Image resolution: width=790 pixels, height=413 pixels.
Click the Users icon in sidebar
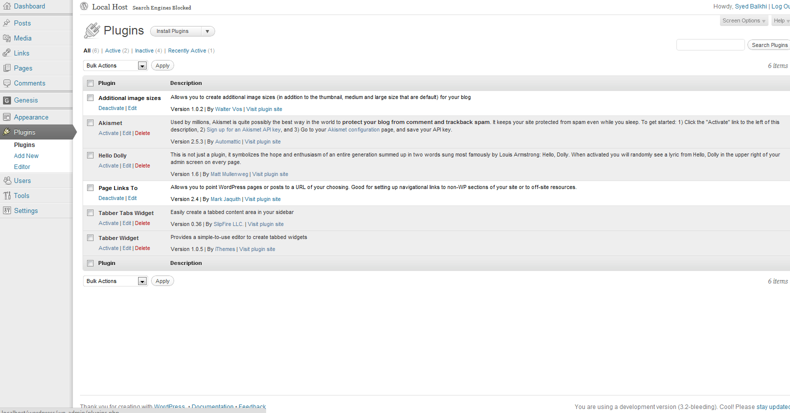[7, 180]
